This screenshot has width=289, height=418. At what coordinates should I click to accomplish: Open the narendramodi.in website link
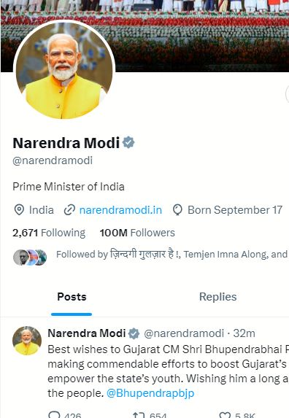click(120, 210)
